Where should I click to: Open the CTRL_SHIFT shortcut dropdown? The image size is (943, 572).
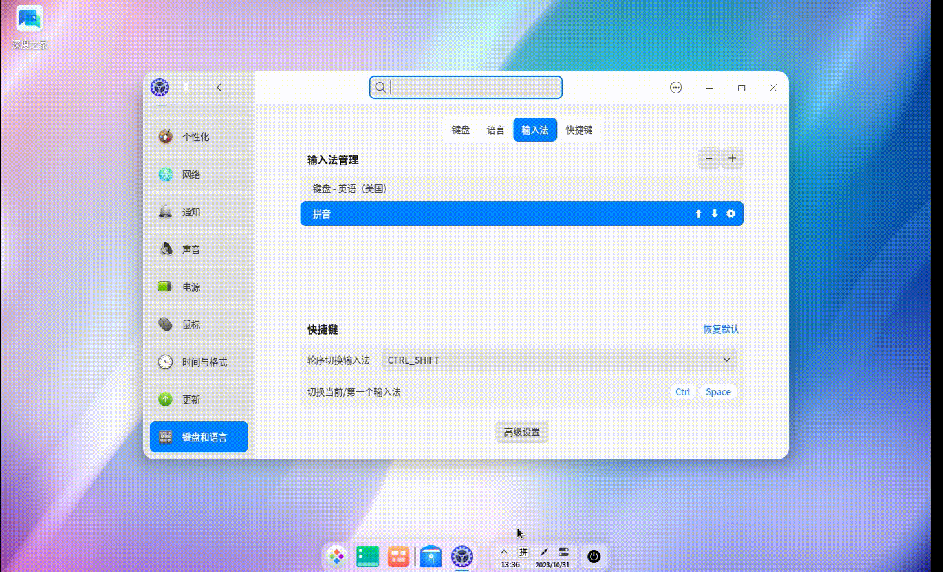(x=558, y=360)
